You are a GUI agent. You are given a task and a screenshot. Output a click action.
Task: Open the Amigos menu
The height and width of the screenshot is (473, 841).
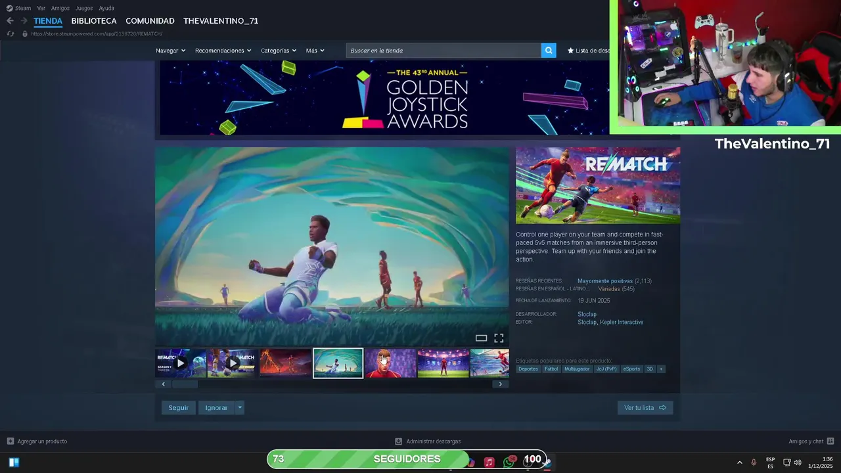tap(60, 9)
